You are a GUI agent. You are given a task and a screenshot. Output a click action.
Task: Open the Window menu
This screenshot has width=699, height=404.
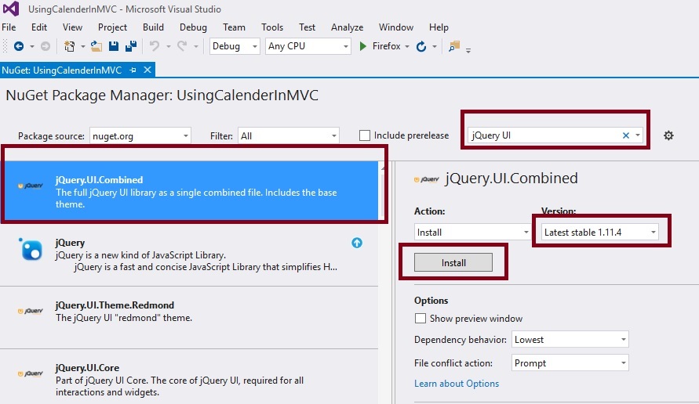[396, 27]
